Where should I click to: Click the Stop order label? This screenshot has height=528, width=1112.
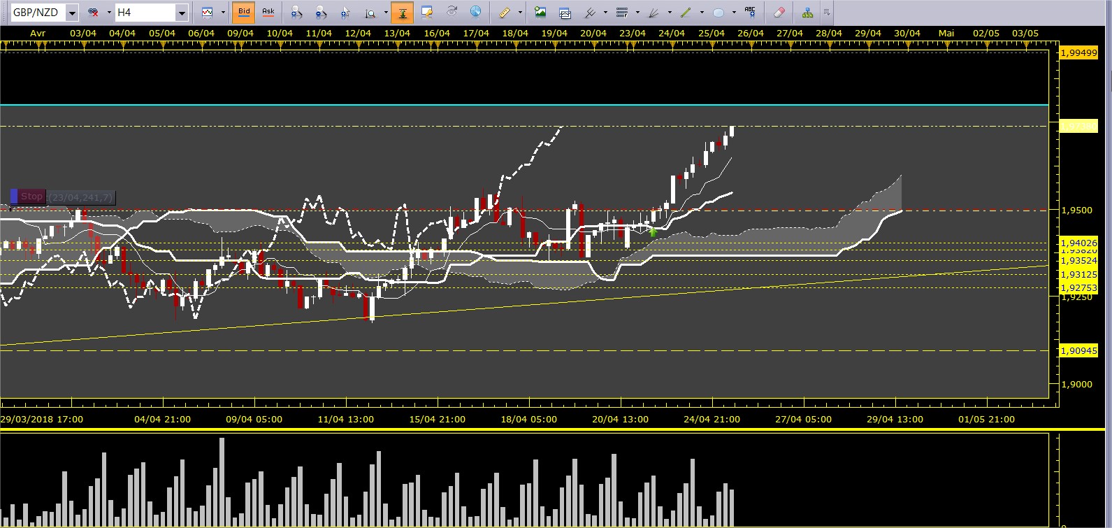31,197
